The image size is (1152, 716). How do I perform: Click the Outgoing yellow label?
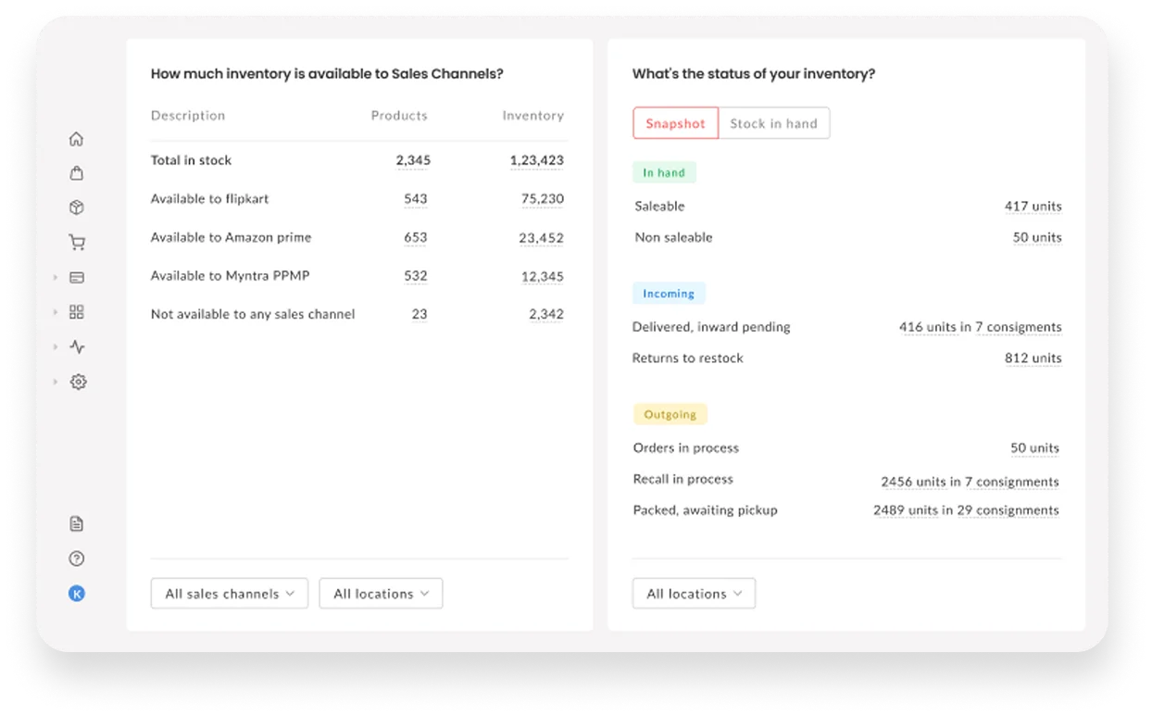coord(670,415)
